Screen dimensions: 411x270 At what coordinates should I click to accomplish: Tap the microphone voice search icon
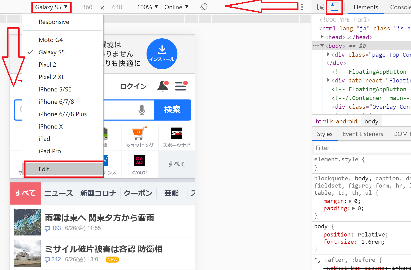coord(142,110)
